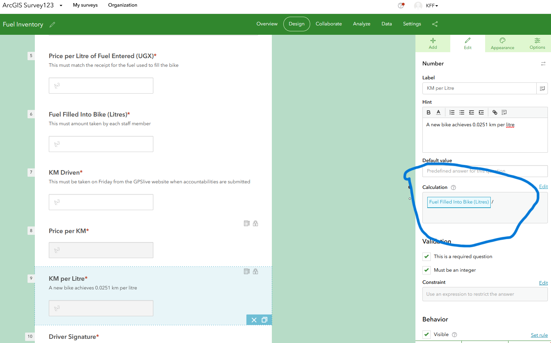
Task: Insert bulleted list in hint editor
Action: coord(462,112)
